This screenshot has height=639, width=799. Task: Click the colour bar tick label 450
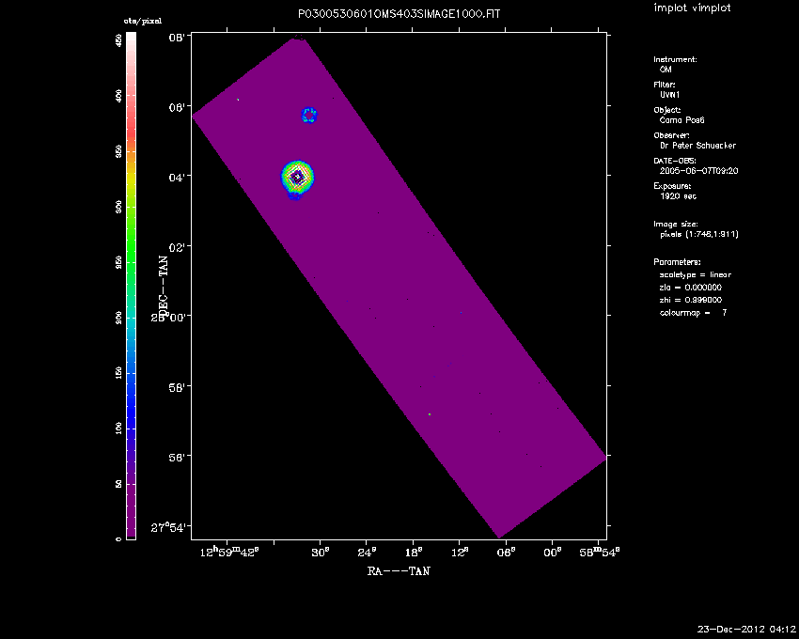[118, 39]
